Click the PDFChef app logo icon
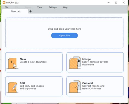Viewport: 129px width, 104px height. tap(4, 2)
